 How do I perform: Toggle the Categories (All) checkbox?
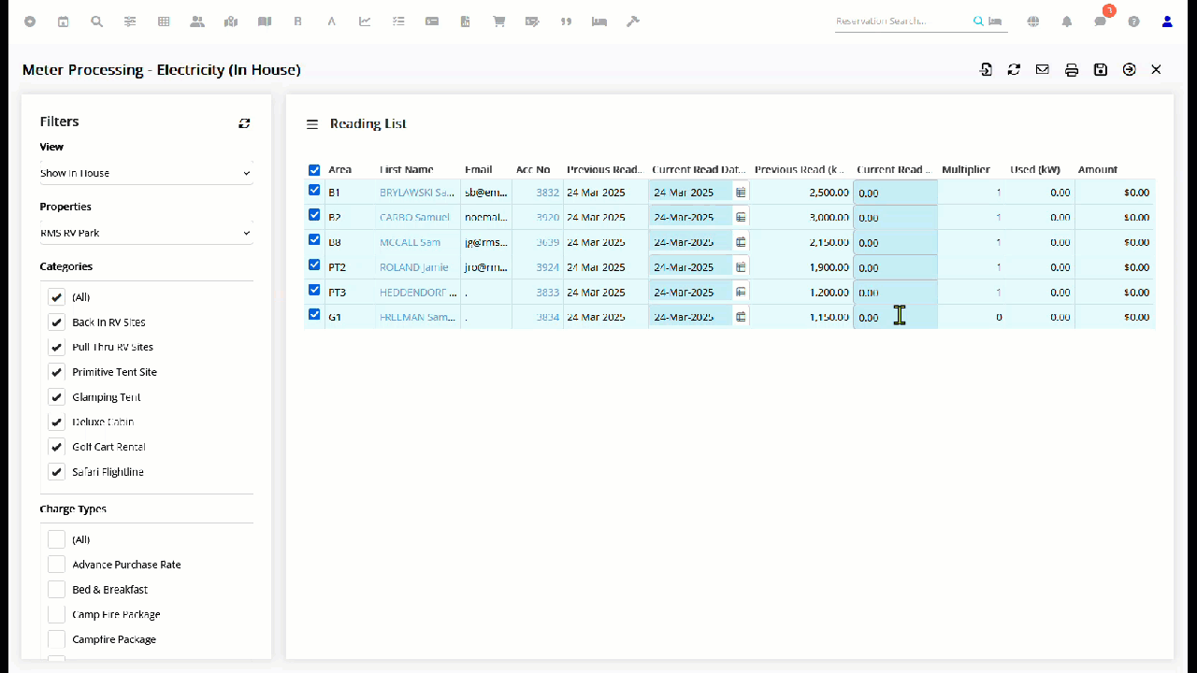57,297
